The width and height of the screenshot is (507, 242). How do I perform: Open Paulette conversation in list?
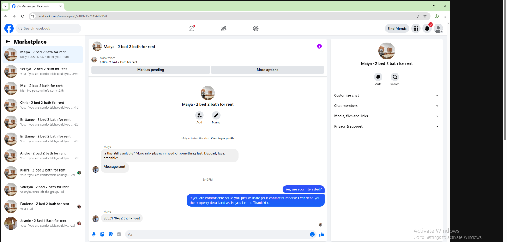tap(43, 206)
